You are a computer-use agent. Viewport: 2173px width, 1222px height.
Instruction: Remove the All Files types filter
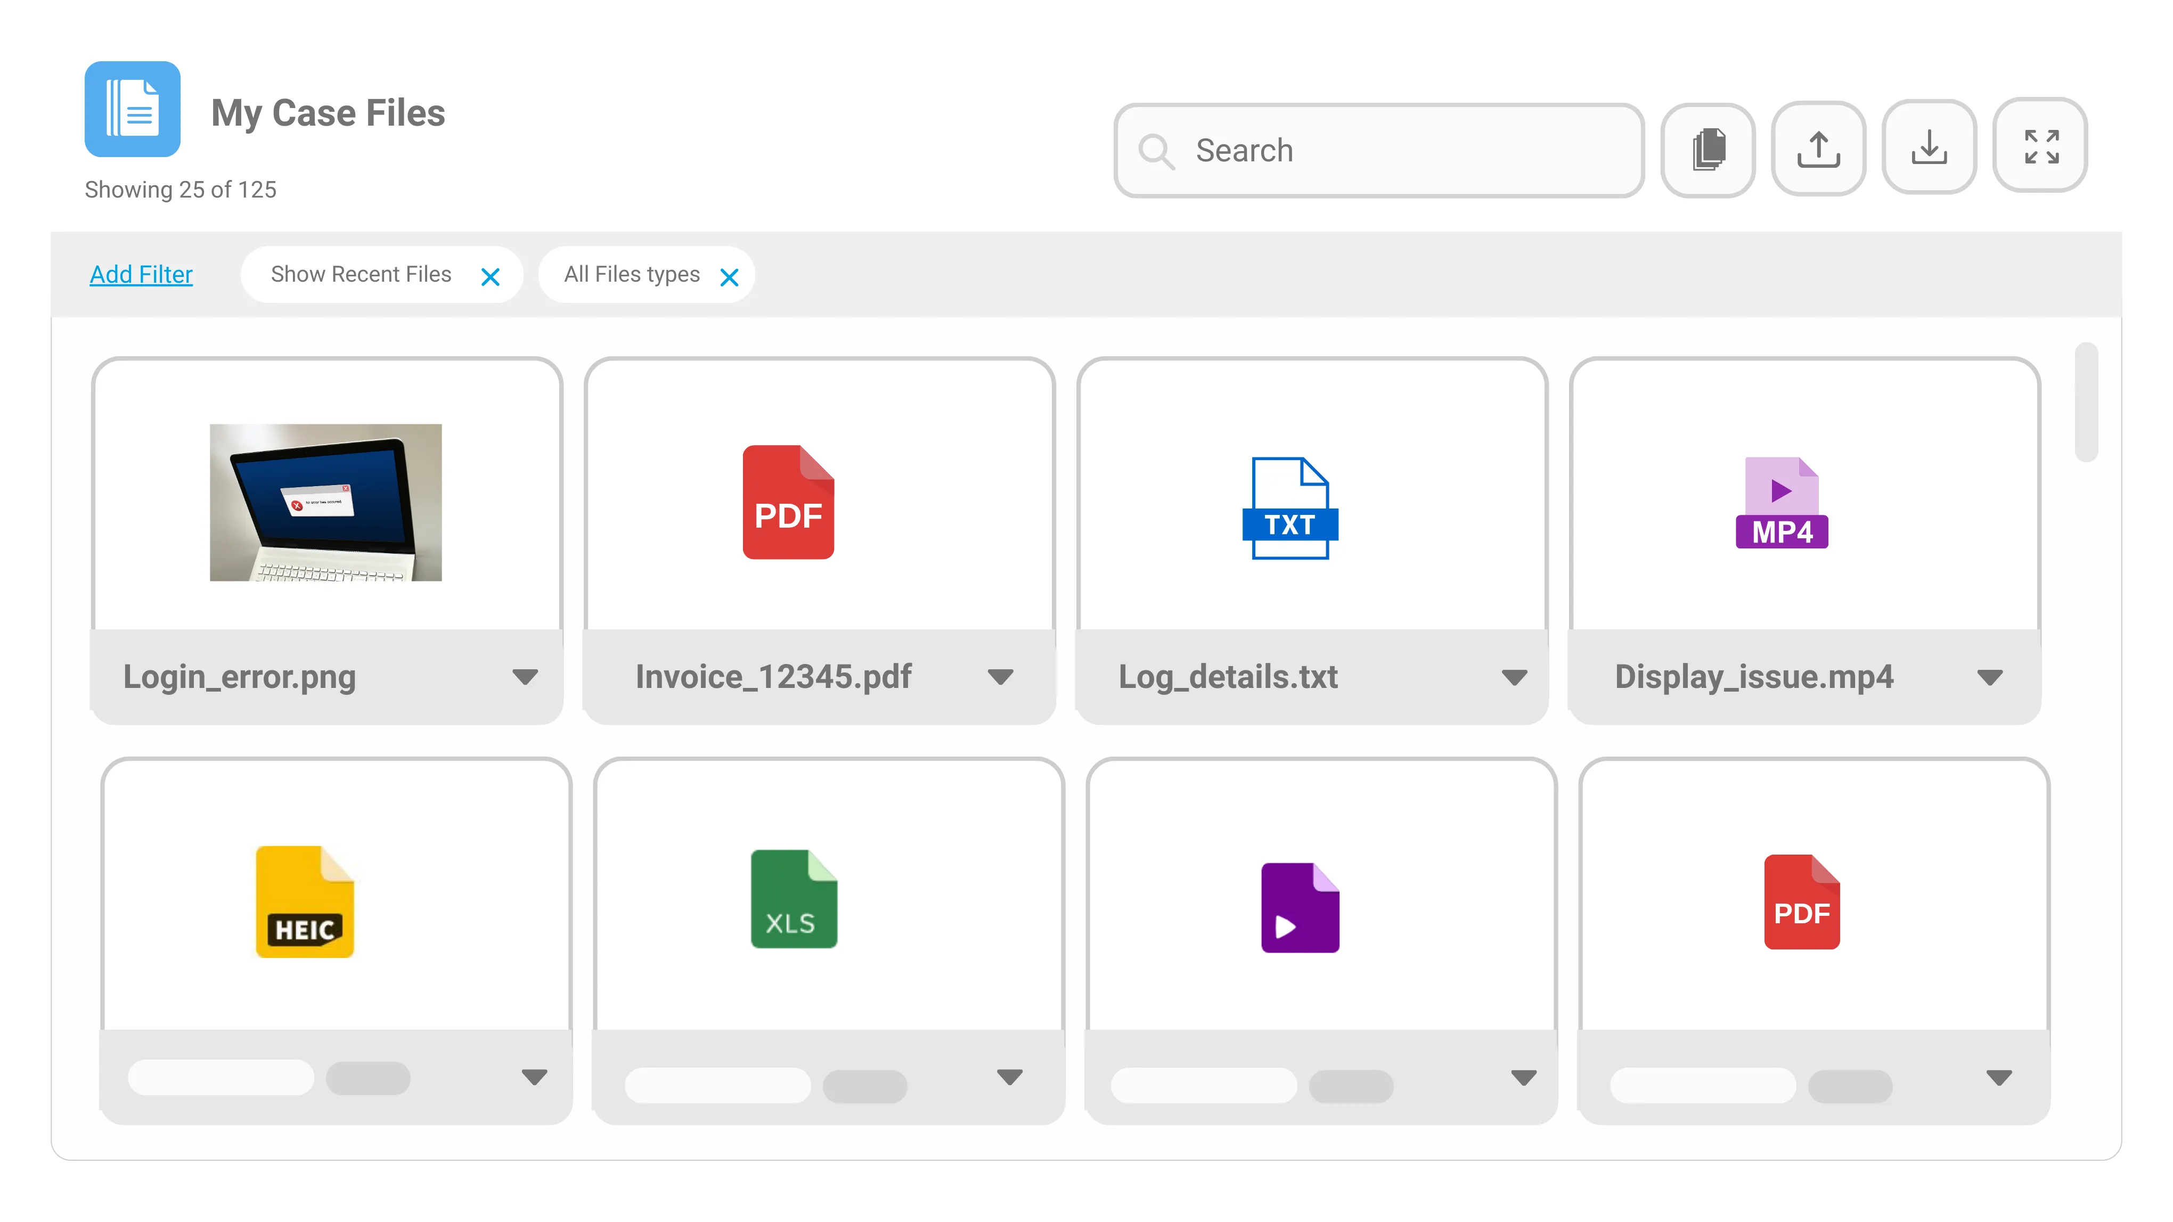click(x=730, y=277)
